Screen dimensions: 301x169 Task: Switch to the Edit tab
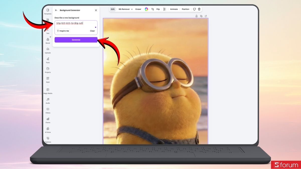coord(112,9)
